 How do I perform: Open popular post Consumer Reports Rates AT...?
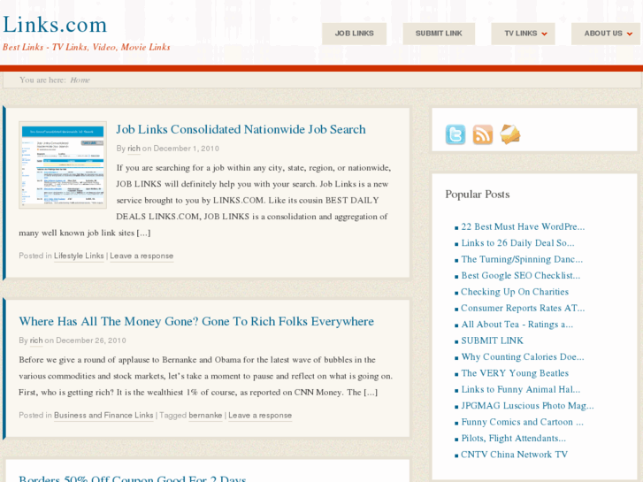tap(523, 309)
